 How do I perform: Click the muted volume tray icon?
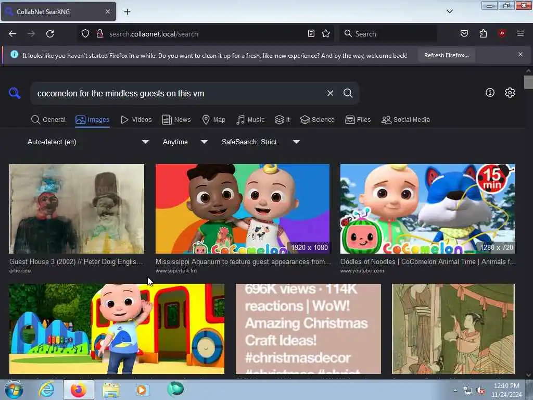coord(480,391)
